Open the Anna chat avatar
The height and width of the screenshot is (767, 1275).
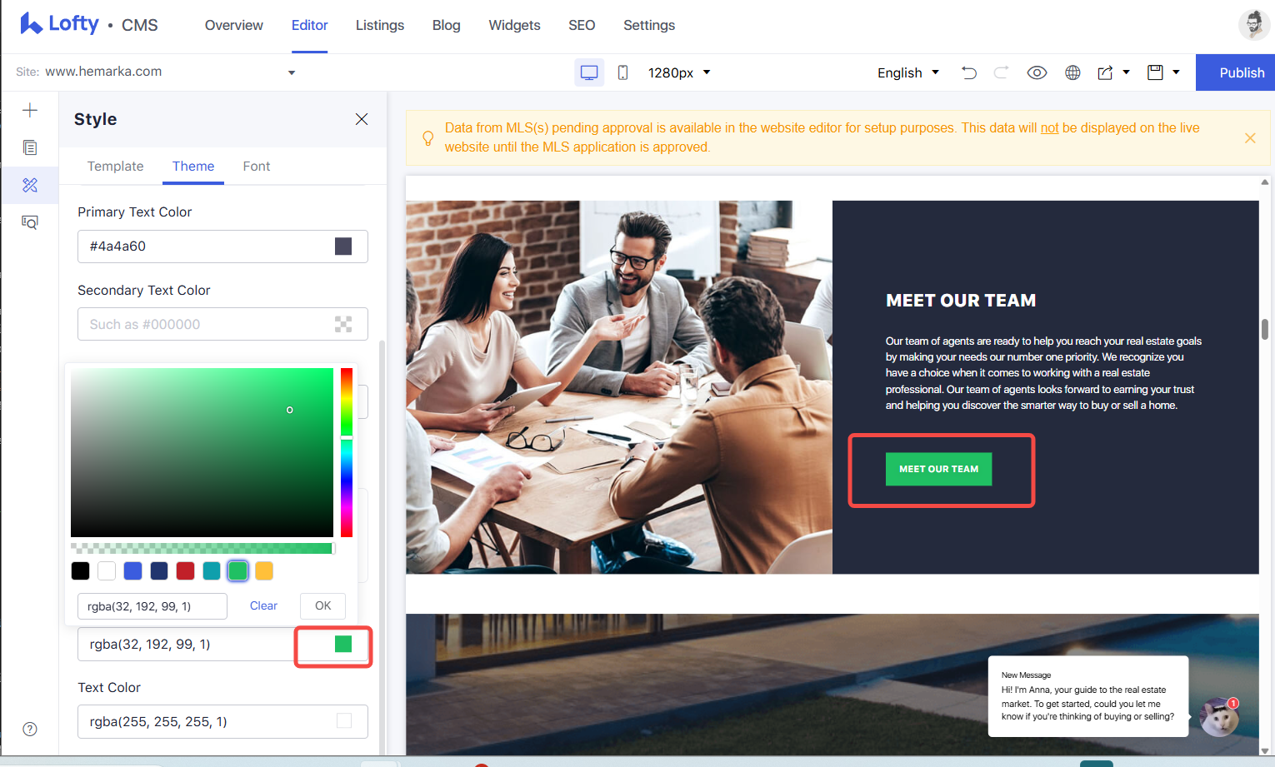coord(1219,716)
